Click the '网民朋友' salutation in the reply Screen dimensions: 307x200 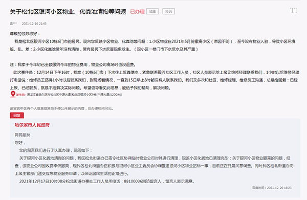pyautogui.click(x=23, y=135)
